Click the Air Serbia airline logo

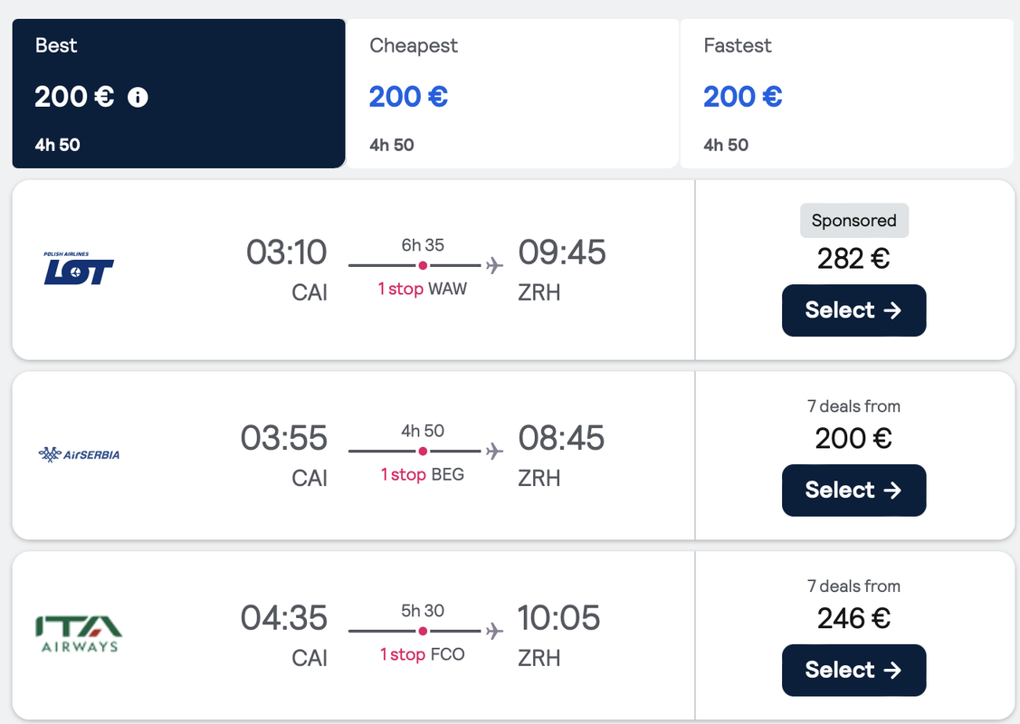point(79,454)
